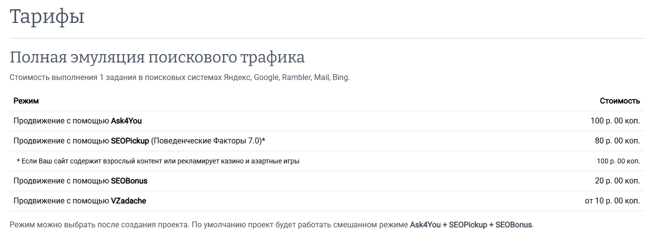Viewport: 657px width, 241px height.
Task: Click the 80 р. 00 коп. price
Action: [617, 141]
